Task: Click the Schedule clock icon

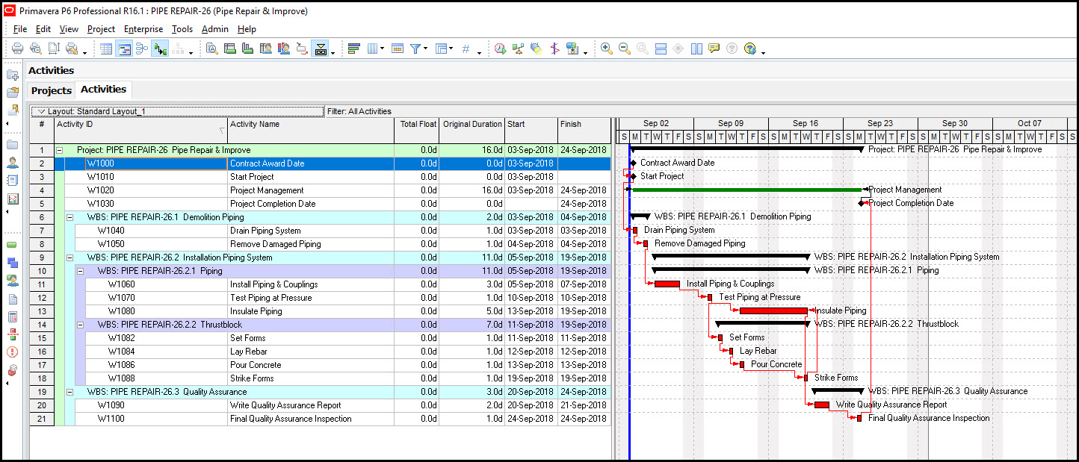Action: point(500,49)
